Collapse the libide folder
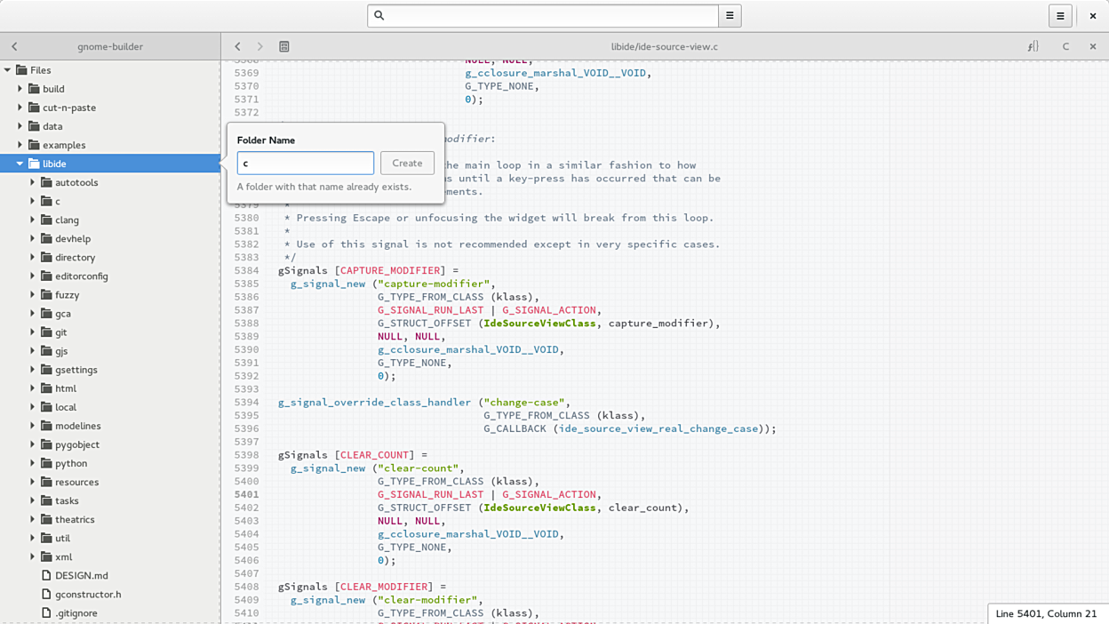The height and width of the screenshot is (624, 1109). [20, 164]
